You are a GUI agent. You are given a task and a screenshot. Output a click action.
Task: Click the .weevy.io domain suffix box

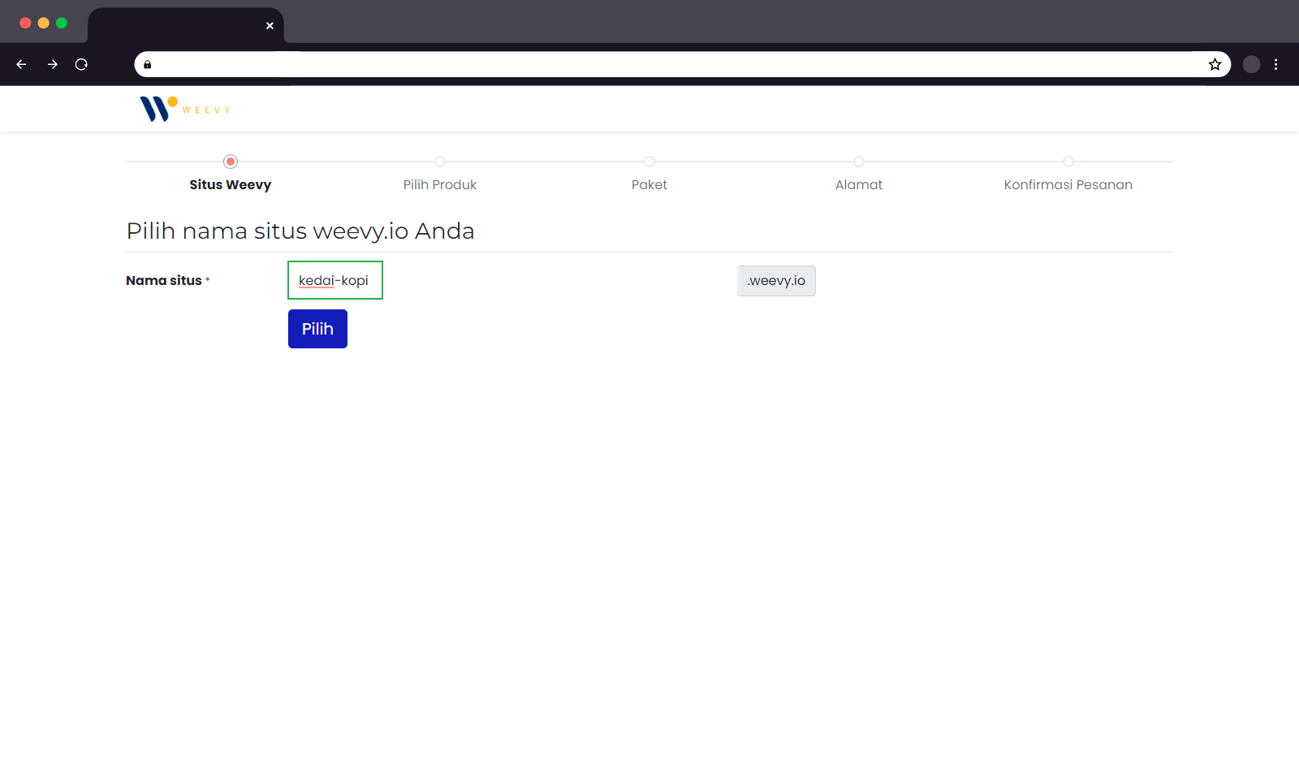776,281
